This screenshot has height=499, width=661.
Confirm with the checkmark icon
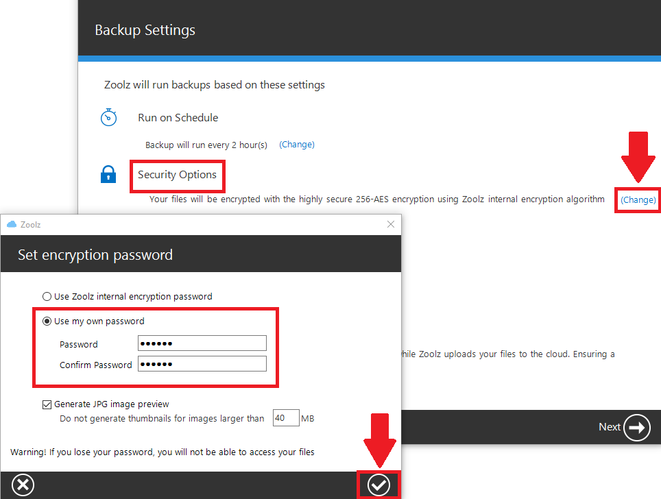[378, 484]
